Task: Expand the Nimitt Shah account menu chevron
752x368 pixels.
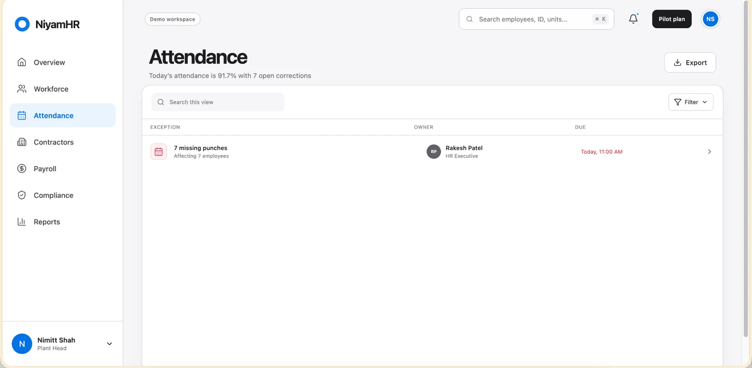Action: point(109,344)
